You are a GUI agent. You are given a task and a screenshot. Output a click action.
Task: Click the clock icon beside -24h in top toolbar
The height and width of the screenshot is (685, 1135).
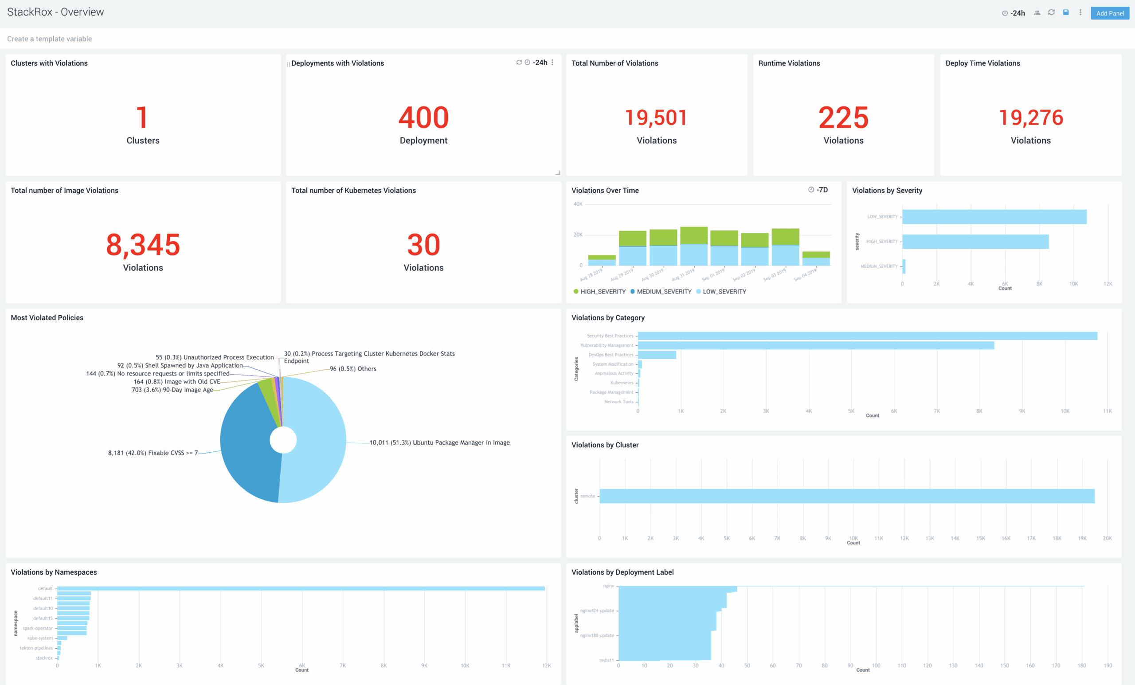[1005, 13]
